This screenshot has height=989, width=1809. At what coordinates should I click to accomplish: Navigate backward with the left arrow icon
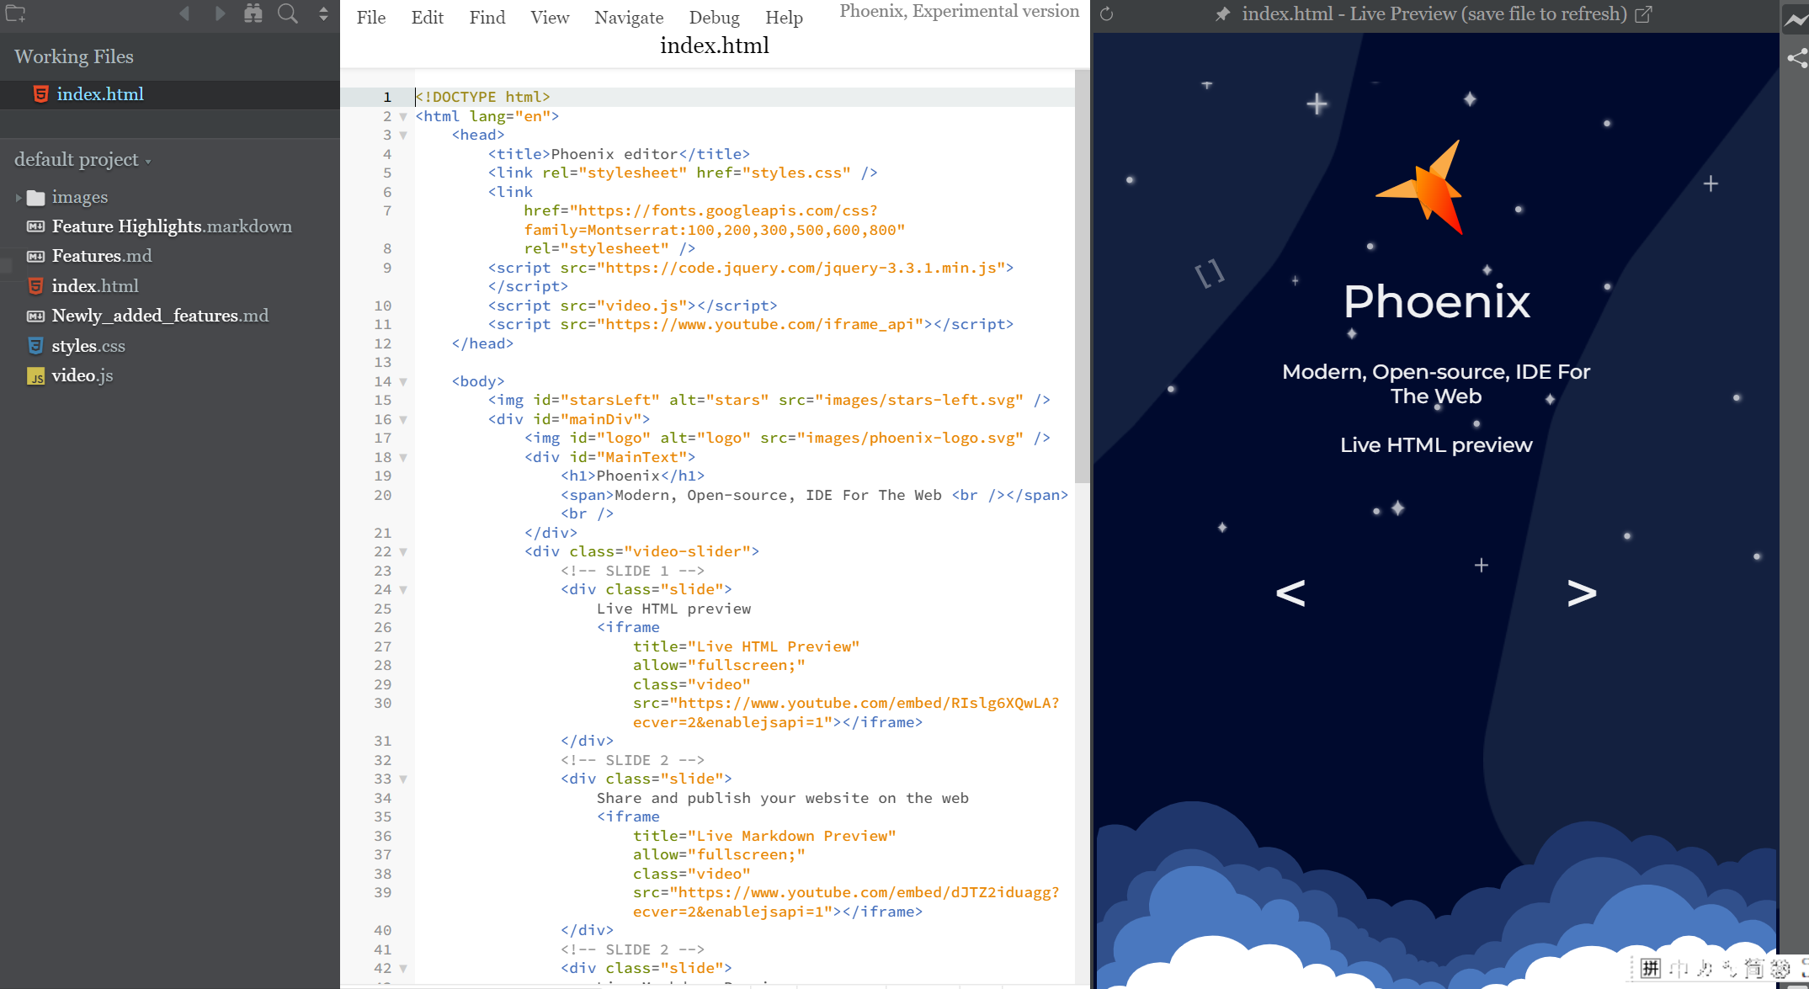tap(184, 13)
